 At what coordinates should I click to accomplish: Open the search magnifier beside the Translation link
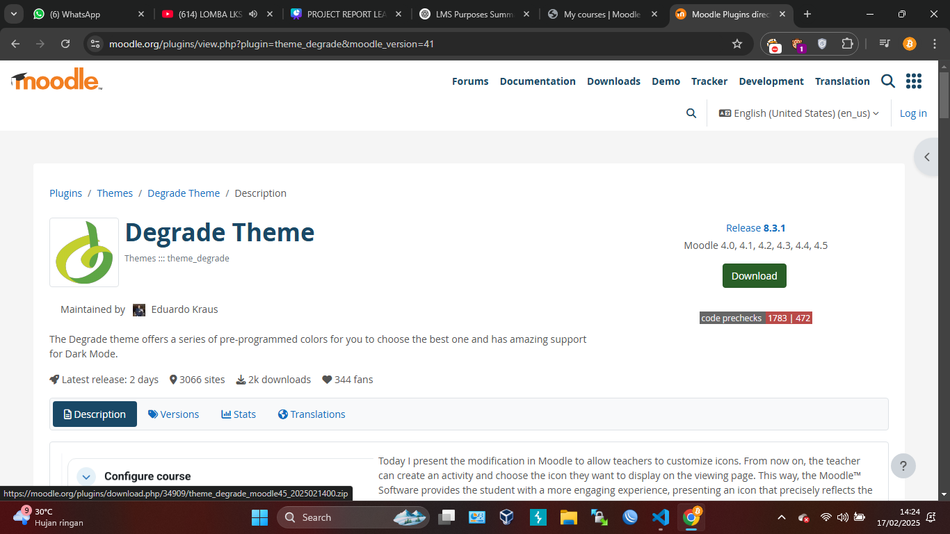[x=888, y=81]
